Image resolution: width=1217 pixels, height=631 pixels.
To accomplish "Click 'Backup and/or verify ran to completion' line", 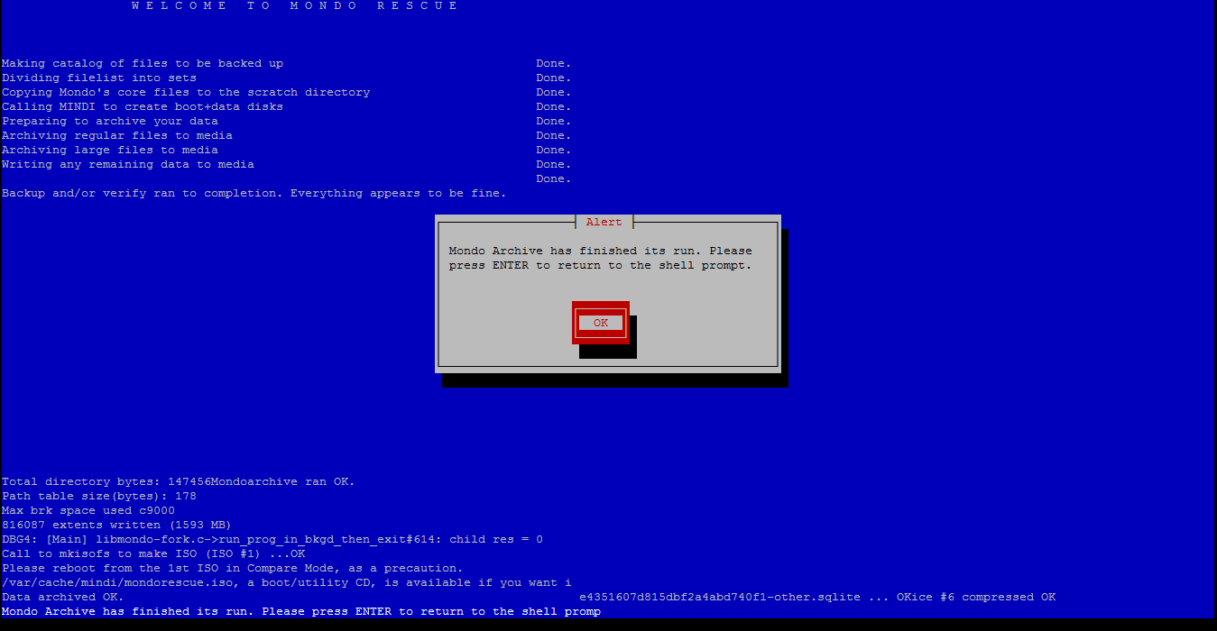I will click(254, 193).
